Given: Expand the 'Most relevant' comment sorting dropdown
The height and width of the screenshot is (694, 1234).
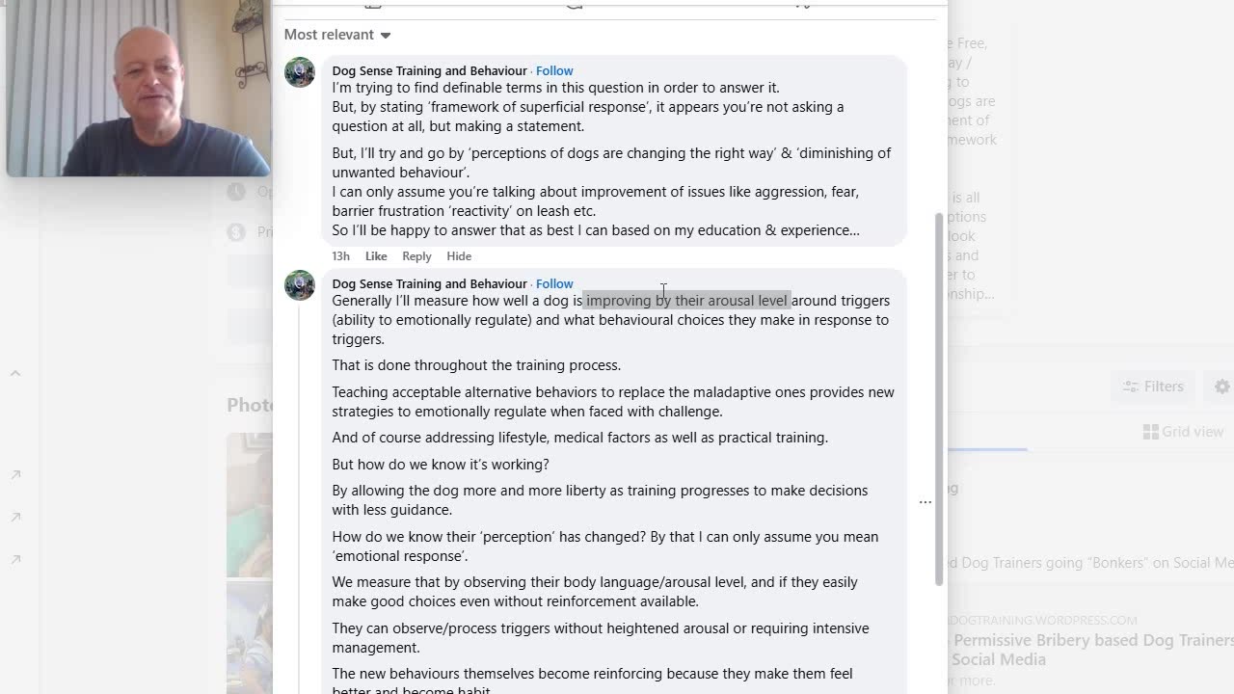Looking at the screenshot, I should (x=337, y=35).
